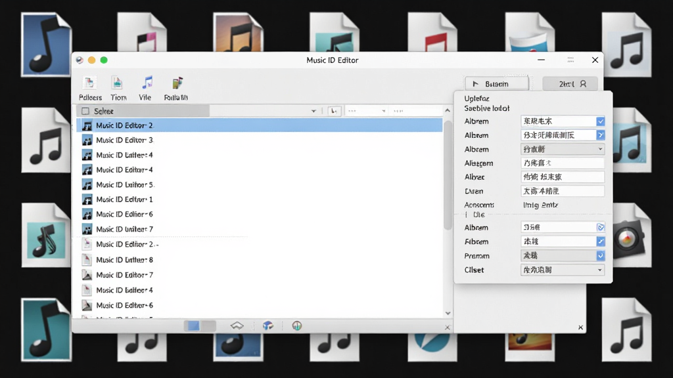
Task: Click the 2ktl person button
Action: point(570,84)
